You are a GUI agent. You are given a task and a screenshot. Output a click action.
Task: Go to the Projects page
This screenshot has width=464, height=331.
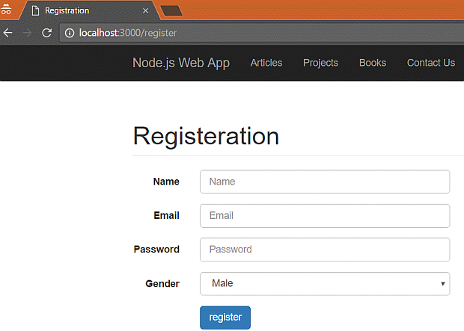[320, 63]
